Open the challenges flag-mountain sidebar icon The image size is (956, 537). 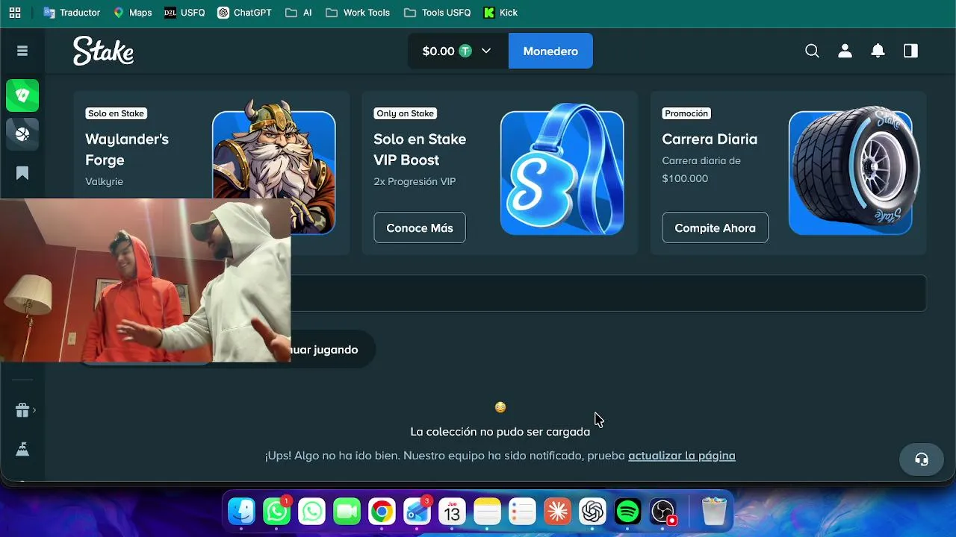click(22, 449)
